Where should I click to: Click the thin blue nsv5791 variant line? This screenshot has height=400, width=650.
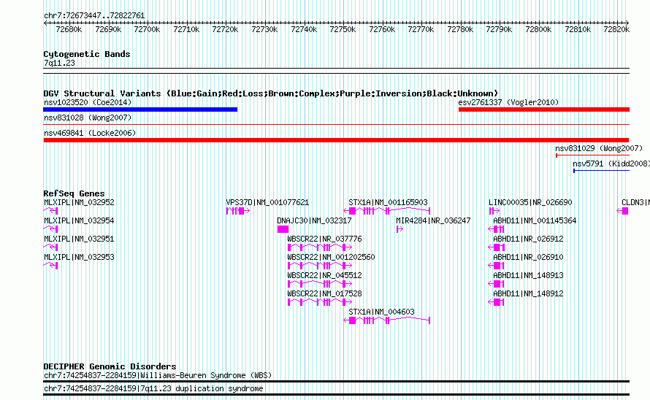pyautogui.click(x=602, y=171)
